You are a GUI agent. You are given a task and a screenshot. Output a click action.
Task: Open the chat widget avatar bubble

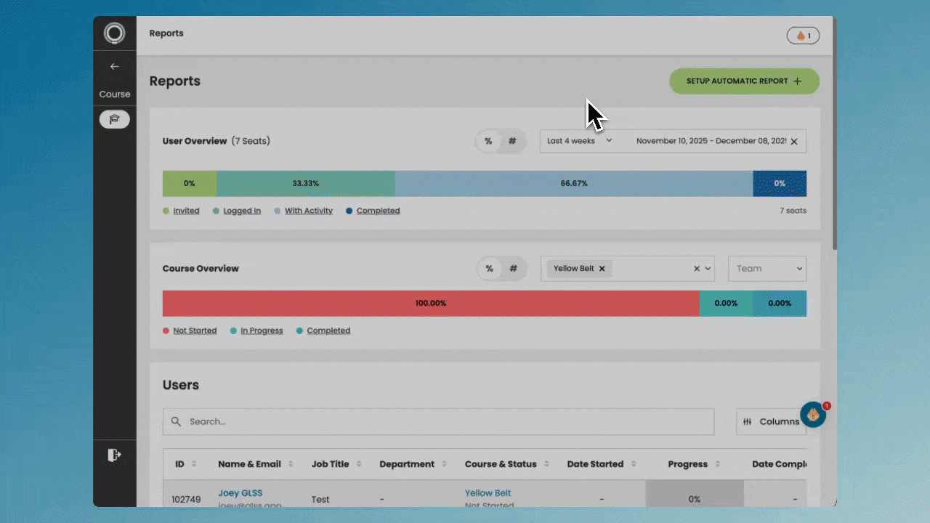(813, 415)
